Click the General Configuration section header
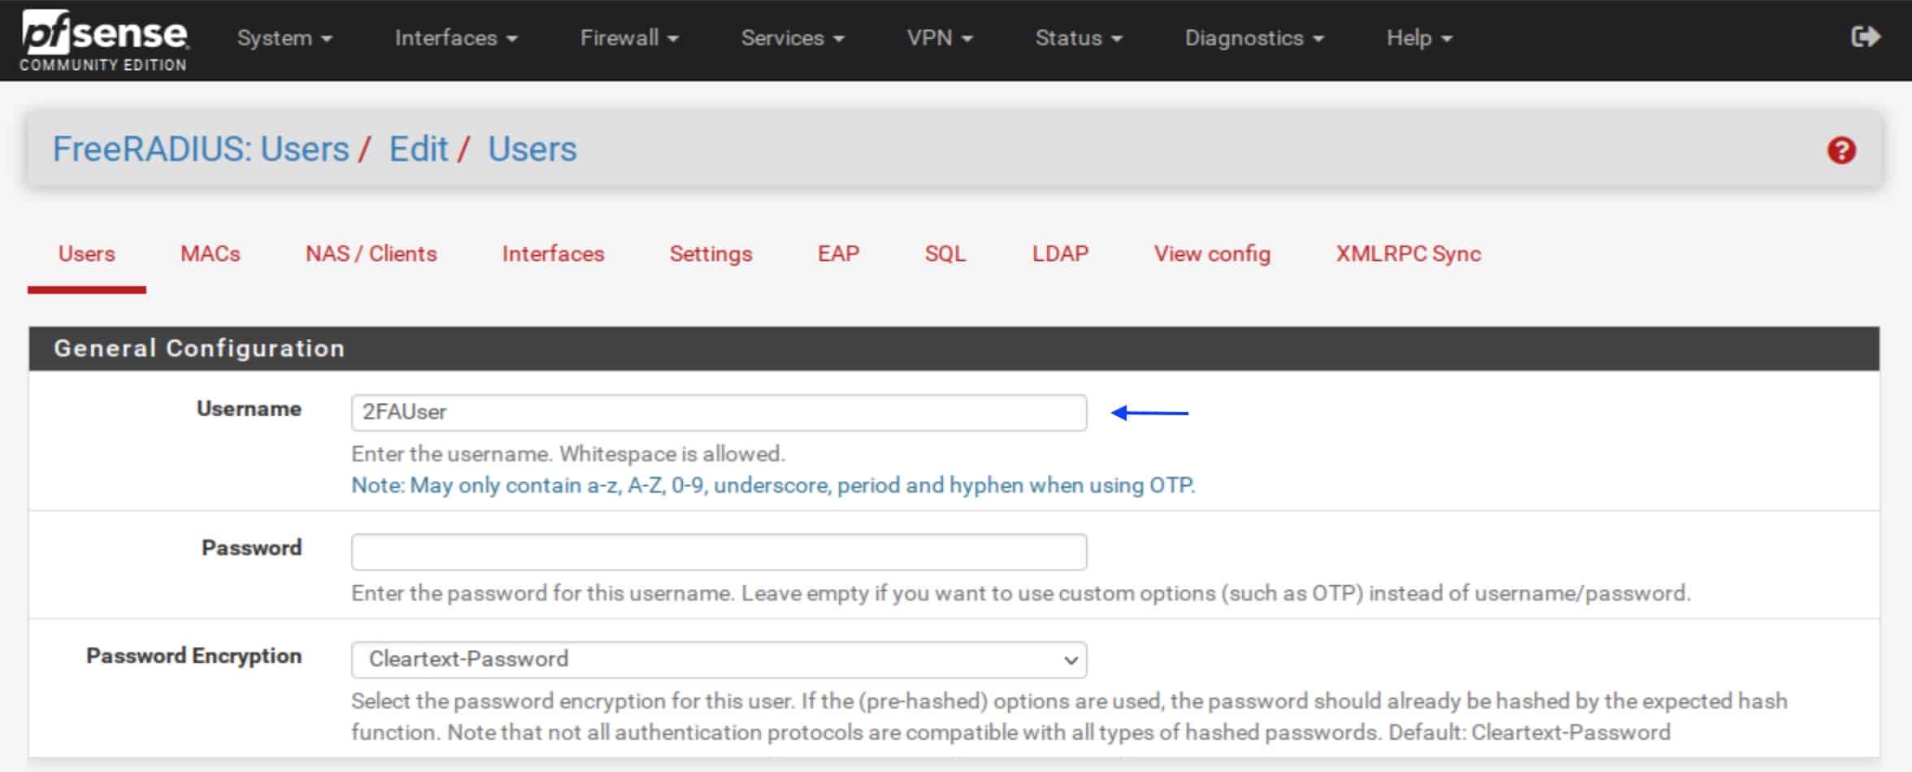Viewport: 1912px width, 772px height. point(954,349)
